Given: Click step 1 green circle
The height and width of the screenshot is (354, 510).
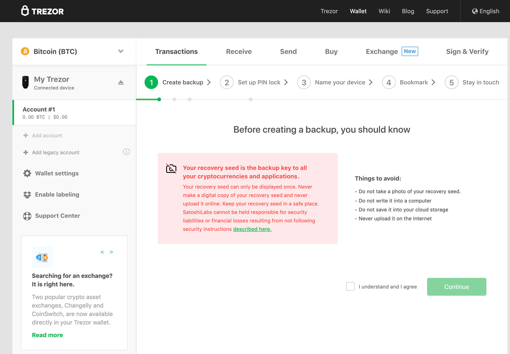Looking at the screenshot, I should [151, 83].
